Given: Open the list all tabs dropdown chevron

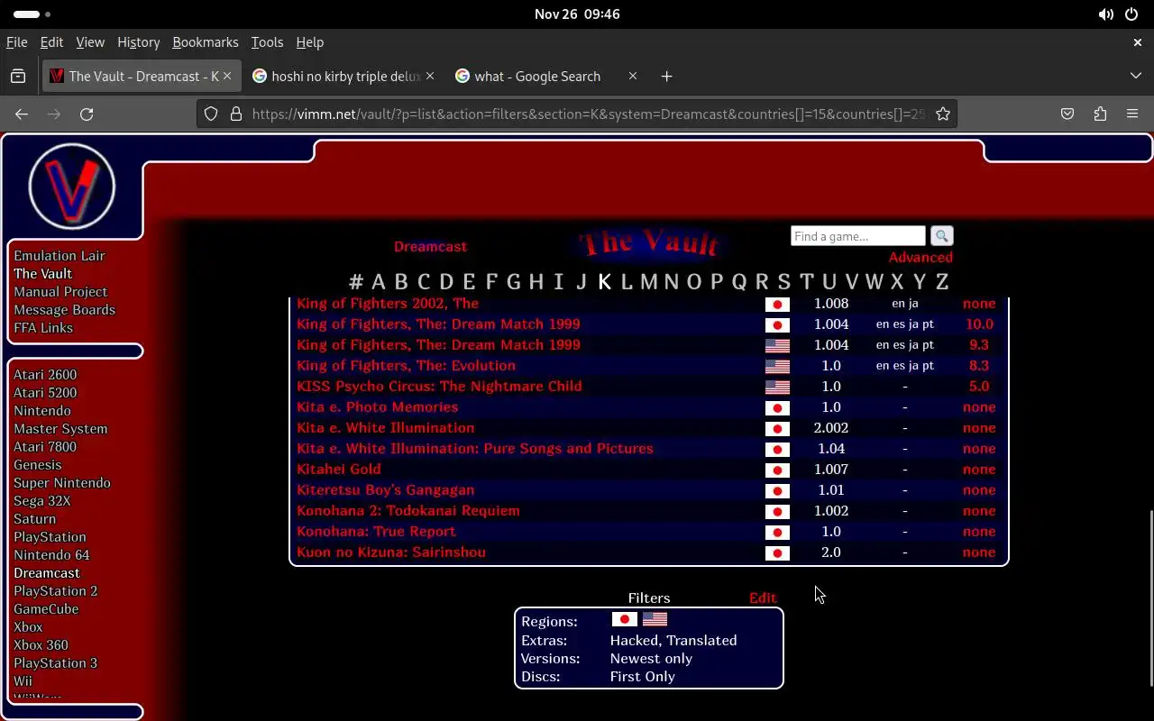Looking at the screenshot, I should pyautogui.click(x=1135, y=77).
